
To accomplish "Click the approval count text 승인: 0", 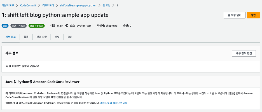I will (x=127, y=26).
